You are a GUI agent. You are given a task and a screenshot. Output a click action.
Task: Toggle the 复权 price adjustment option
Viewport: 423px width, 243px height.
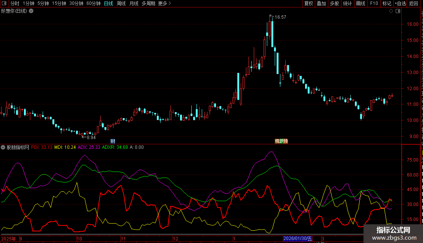[308, 3]
